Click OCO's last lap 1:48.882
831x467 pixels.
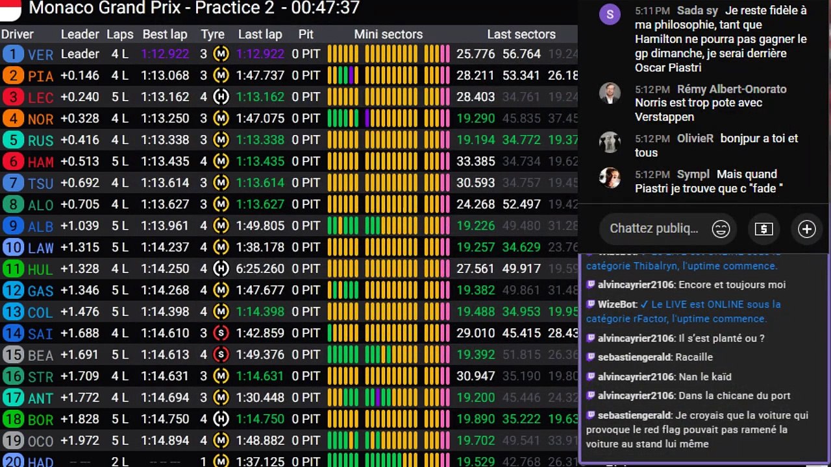[x=260, y=440]
